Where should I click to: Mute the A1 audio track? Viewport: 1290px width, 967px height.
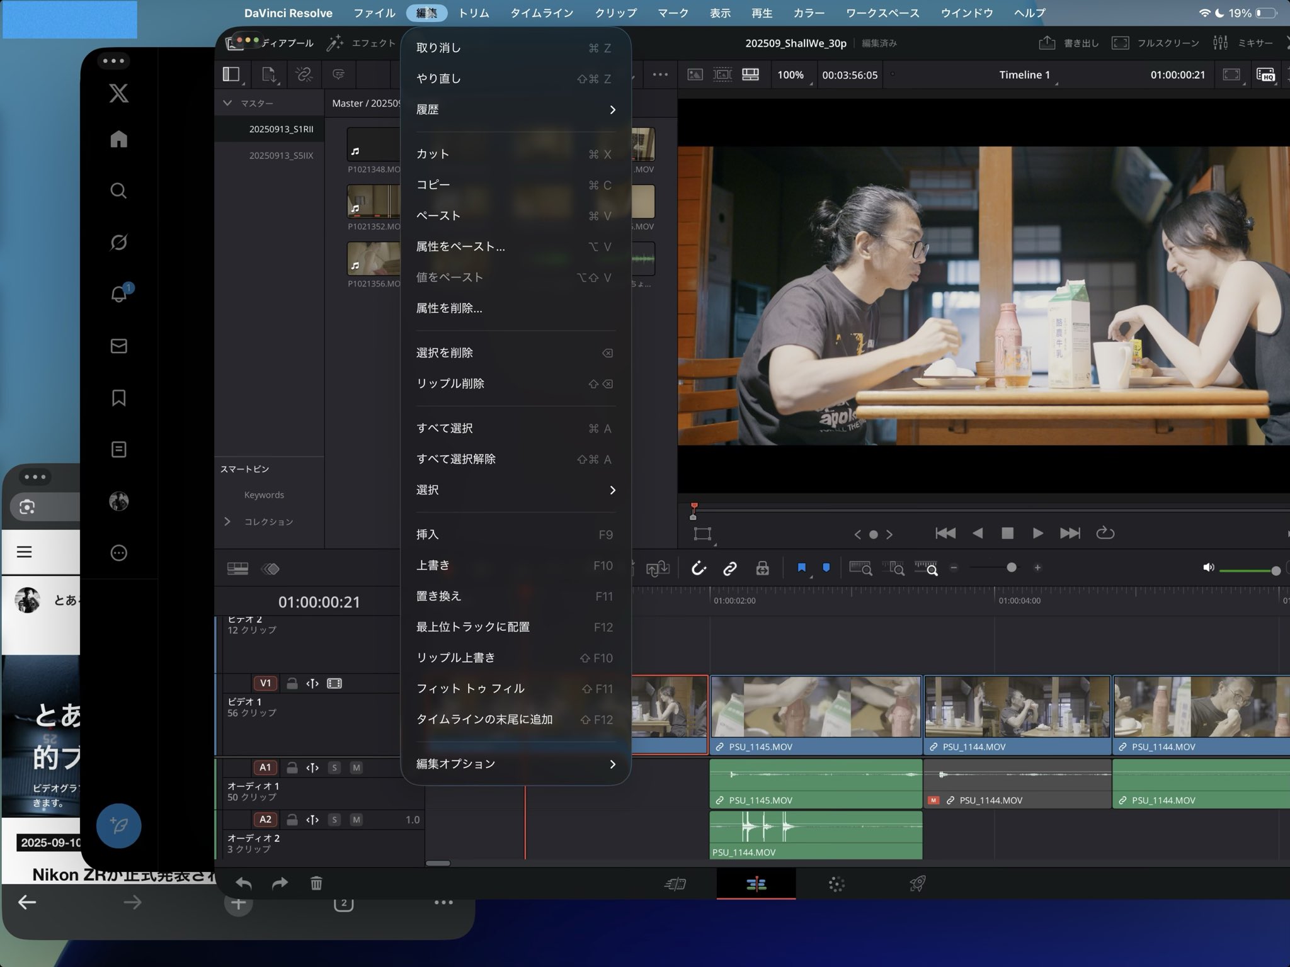click(356, 767)
